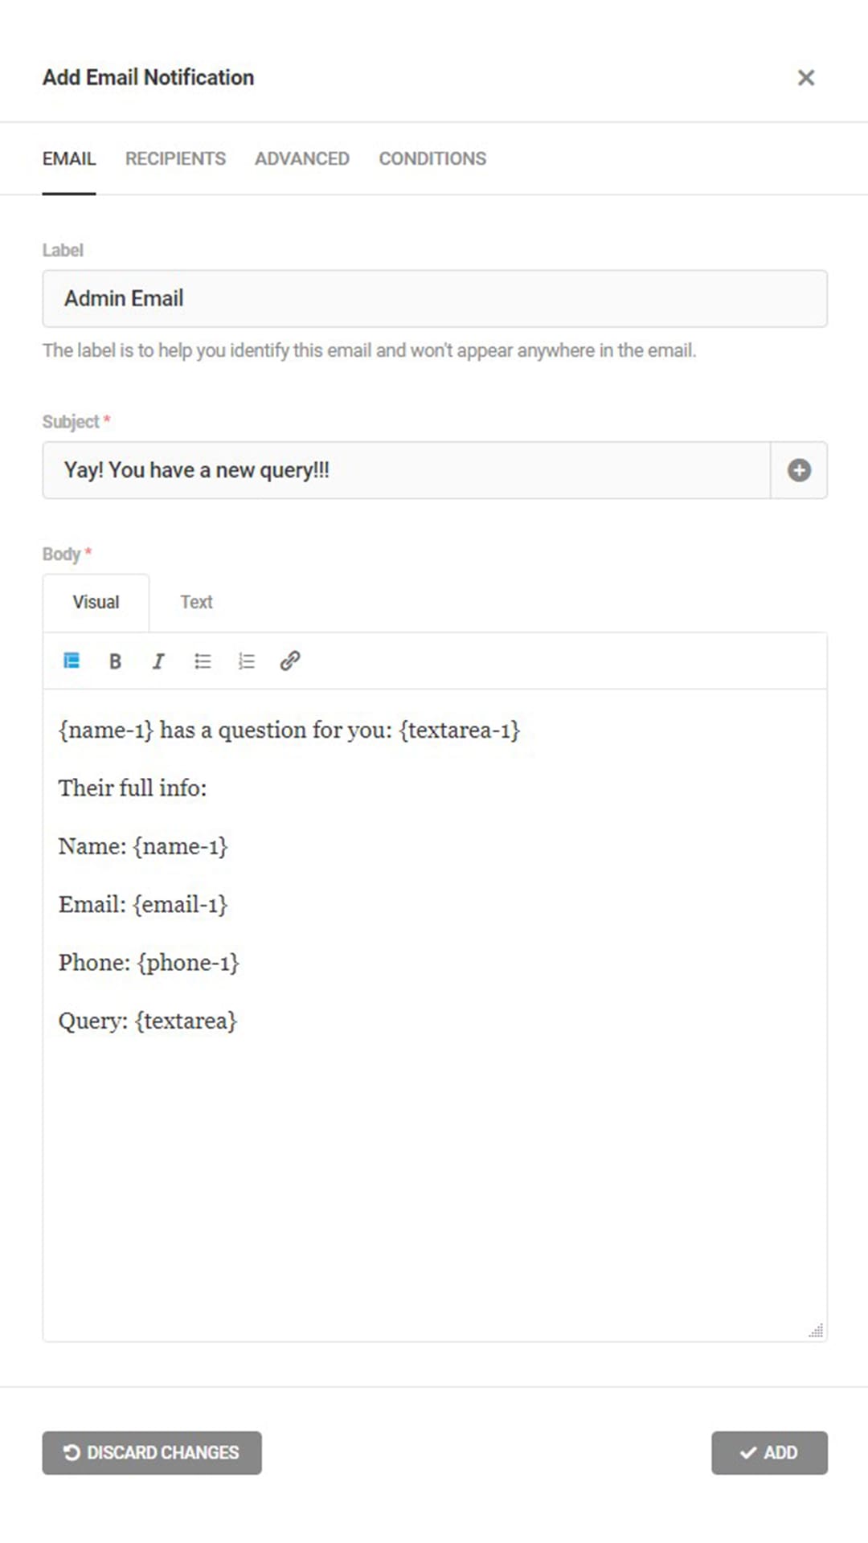Discard changes to this notification

click(x=151, y=1452)
